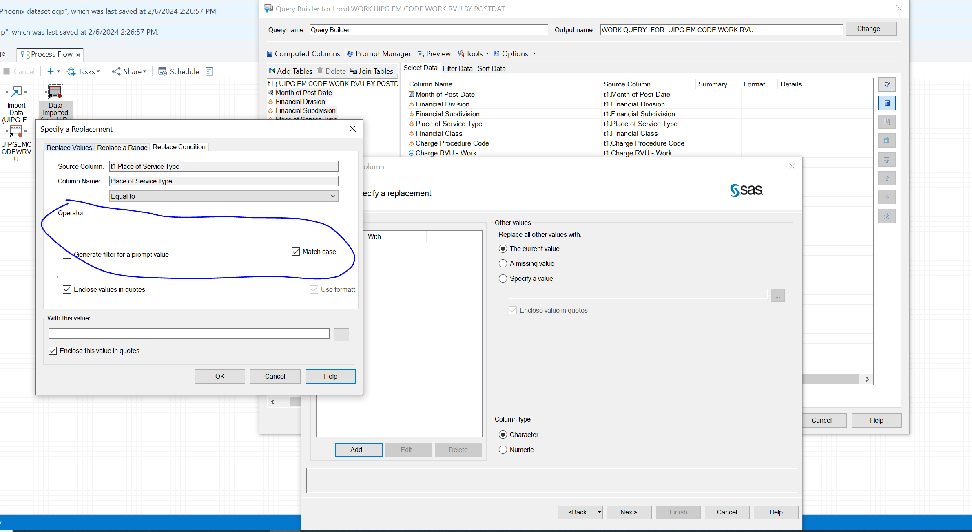The image size is (972, 532).
Task: Expand the Tools dropdown arrow
Action: (x=487, y=54)
